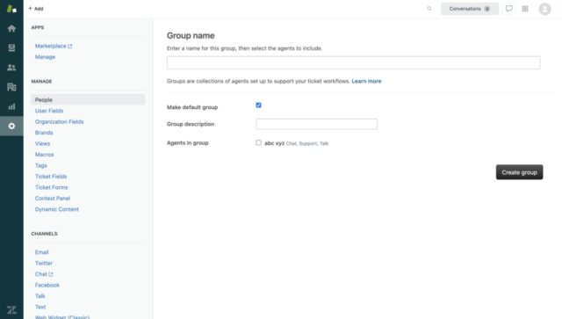Click the search magnifier icon
The width and height of the screenshot is (562, 319).
pos(429,9)
